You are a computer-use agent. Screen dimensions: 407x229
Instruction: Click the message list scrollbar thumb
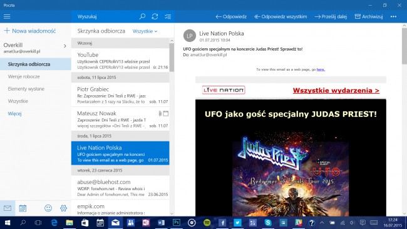pos(172,58)
